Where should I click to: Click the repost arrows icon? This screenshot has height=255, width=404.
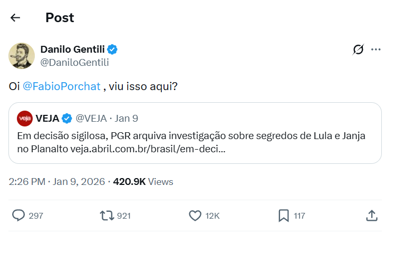tap(107, 215)
